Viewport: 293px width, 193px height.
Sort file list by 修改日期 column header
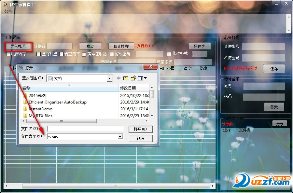tap(134, 88)
